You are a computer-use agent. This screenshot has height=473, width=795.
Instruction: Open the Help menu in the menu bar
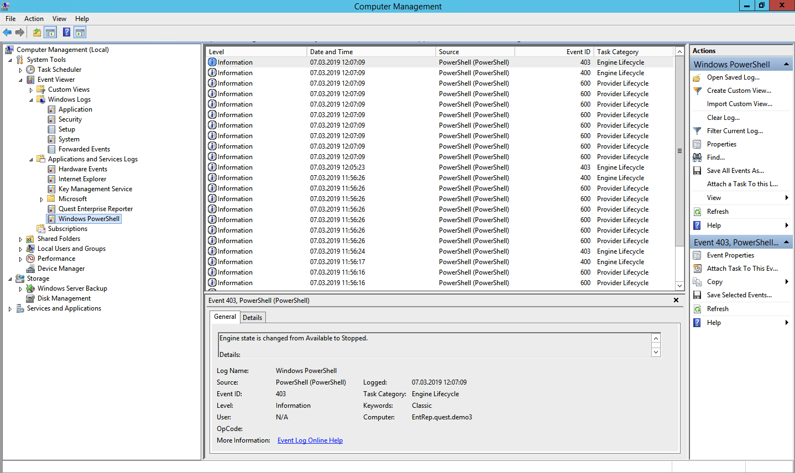[82, 19]
